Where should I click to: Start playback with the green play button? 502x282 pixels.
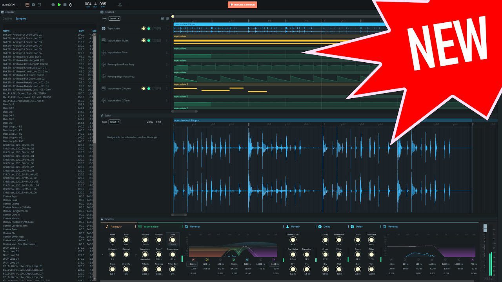click(59, 5)
